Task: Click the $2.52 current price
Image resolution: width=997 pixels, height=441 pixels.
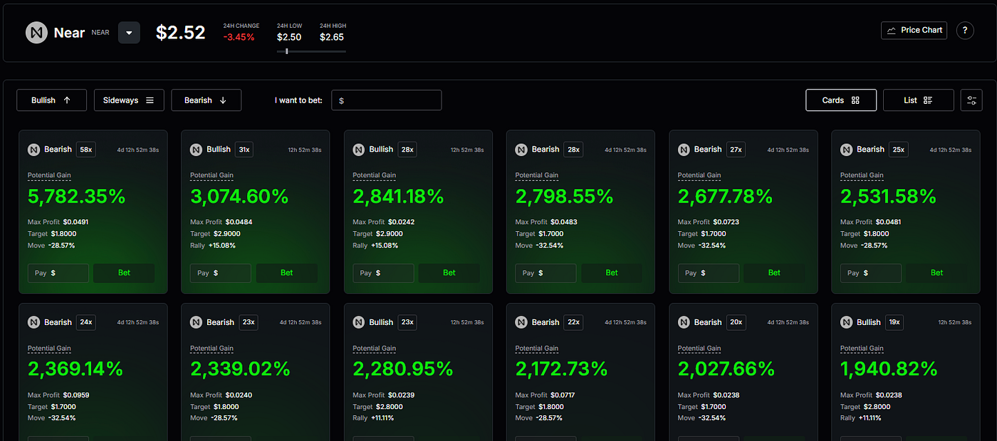Action: 181,33
